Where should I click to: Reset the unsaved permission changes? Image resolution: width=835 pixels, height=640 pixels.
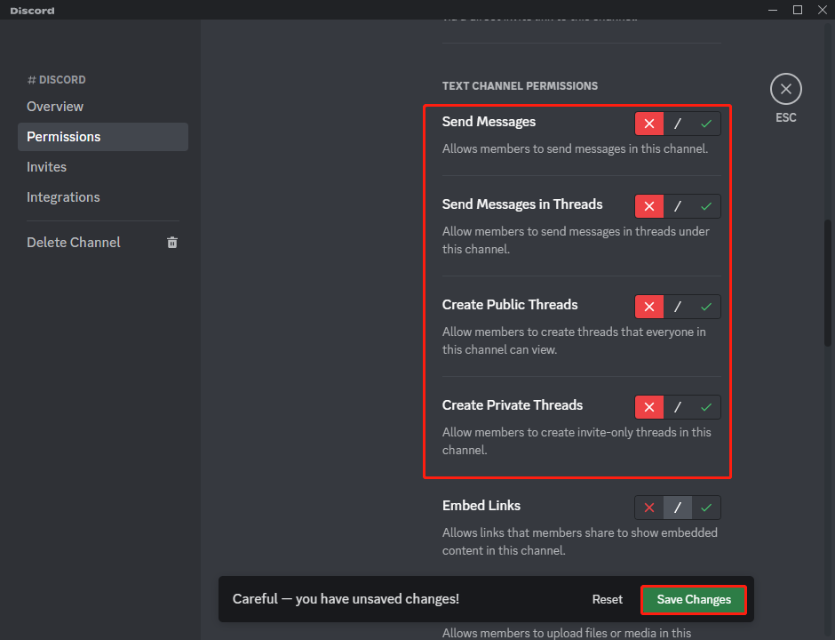point(607,599)
